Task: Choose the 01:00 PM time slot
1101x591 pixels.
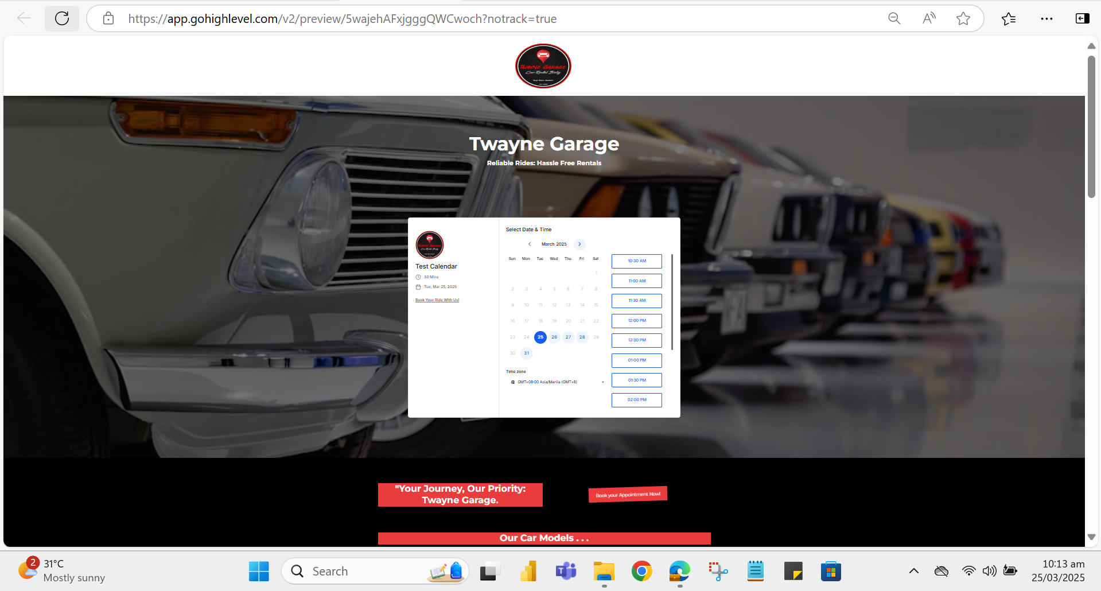Action: click(x=637, y=360)
